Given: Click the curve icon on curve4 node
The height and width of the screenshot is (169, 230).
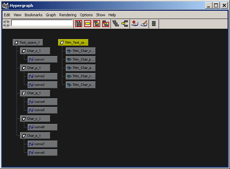Looking at the screenshot, I should point(31,102).
